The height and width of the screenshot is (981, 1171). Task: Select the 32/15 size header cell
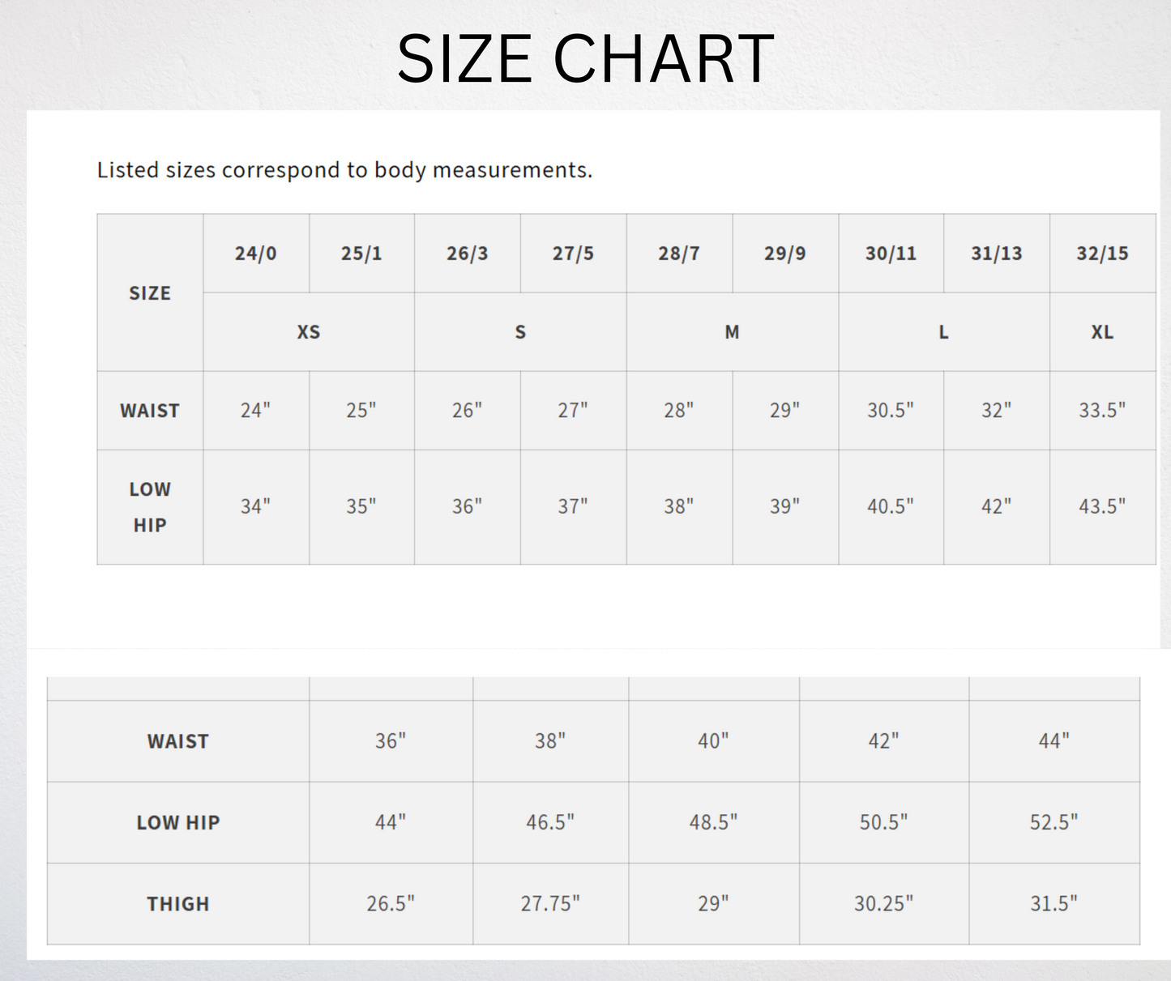(x=1102, y=254)
